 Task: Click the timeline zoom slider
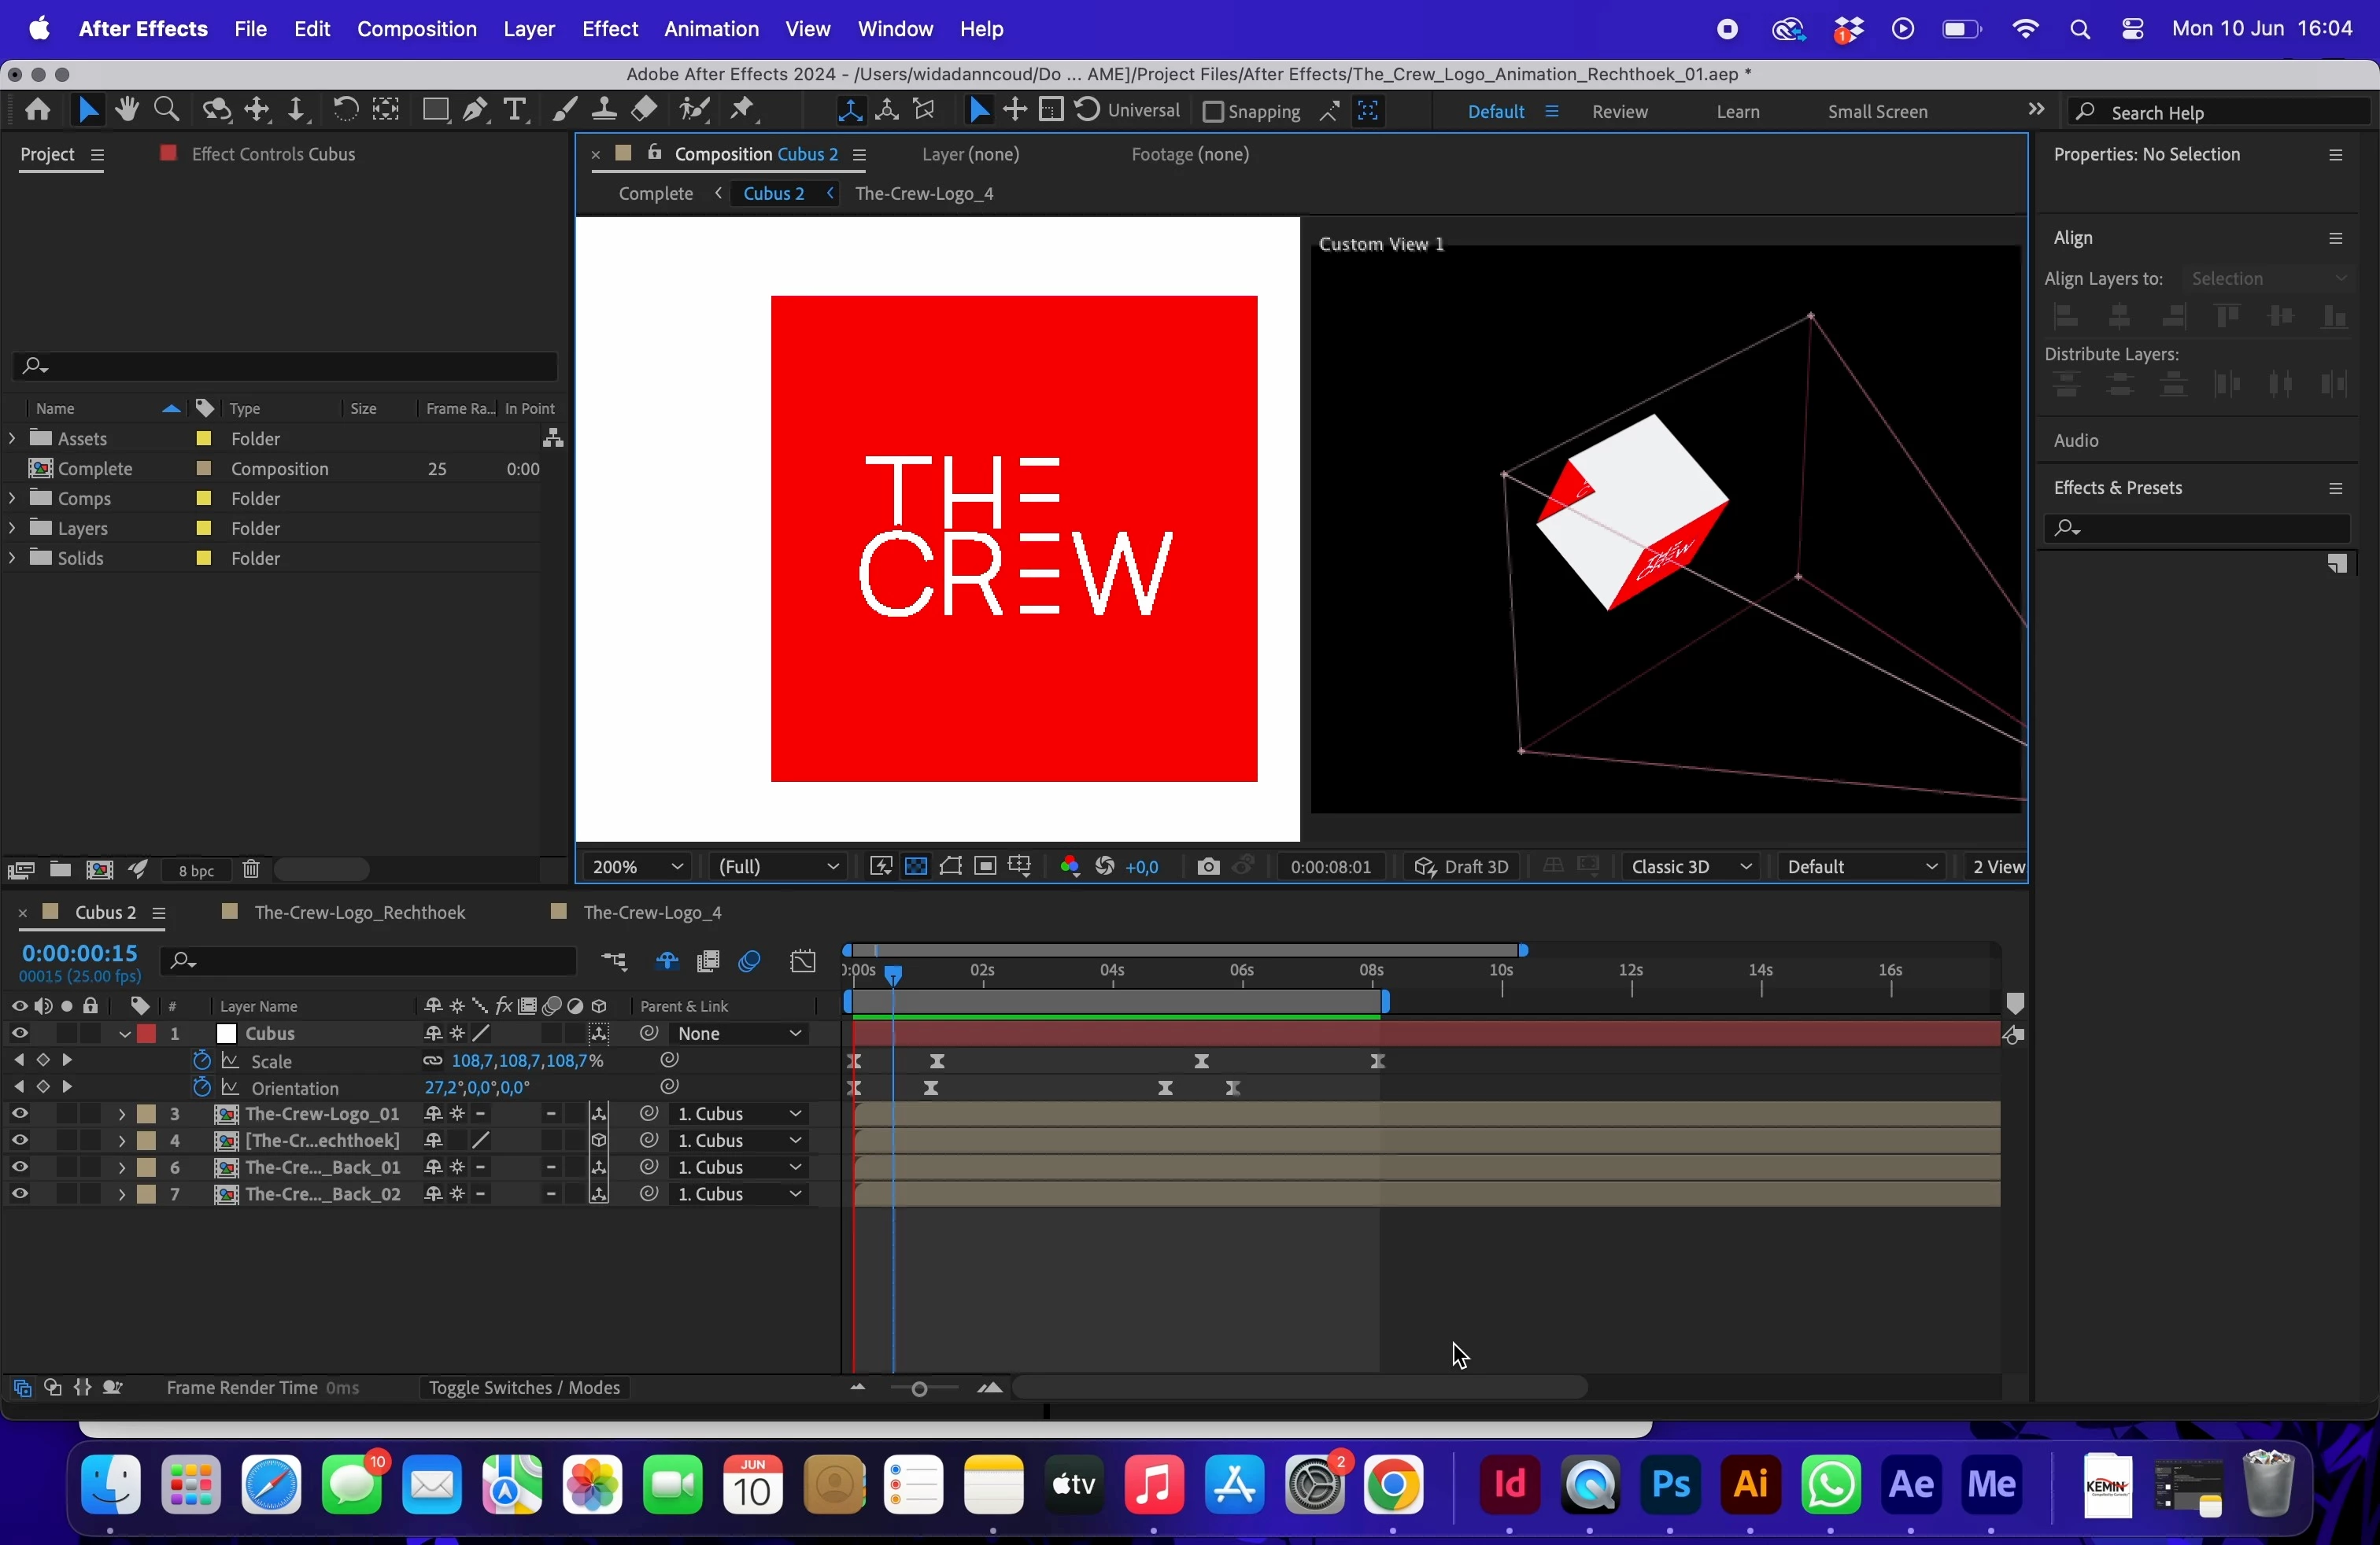pyautogui.click(x=921, y=1389)
